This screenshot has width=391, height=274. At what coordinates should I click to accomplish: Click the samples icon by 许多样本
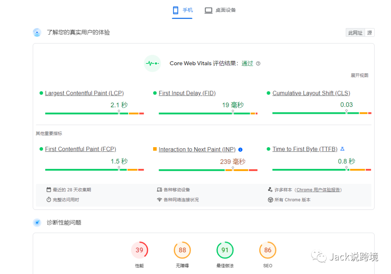[270, 190]
